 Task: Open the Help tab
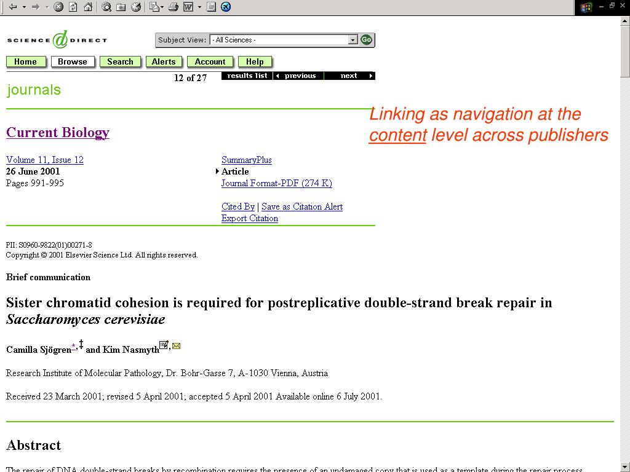coord(255,62)
